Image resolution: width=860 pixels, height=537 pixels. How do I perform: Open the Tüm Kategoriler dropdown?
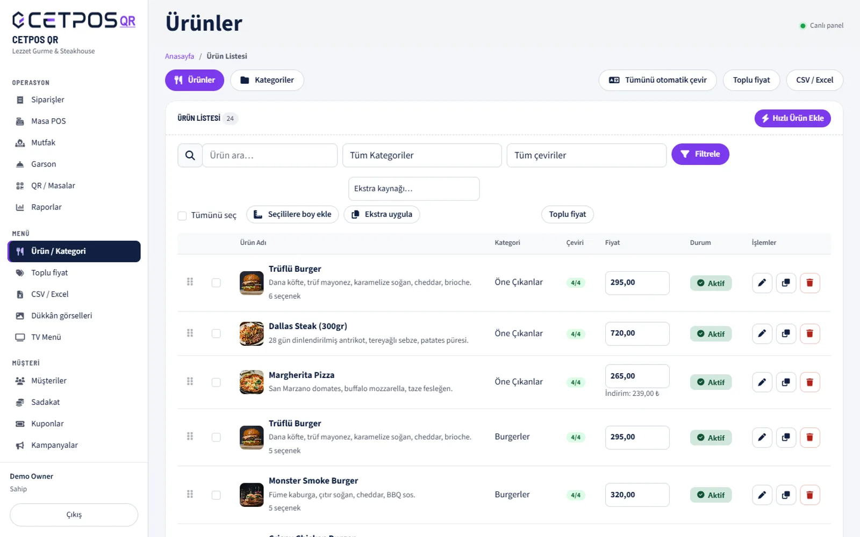[422, 155]
